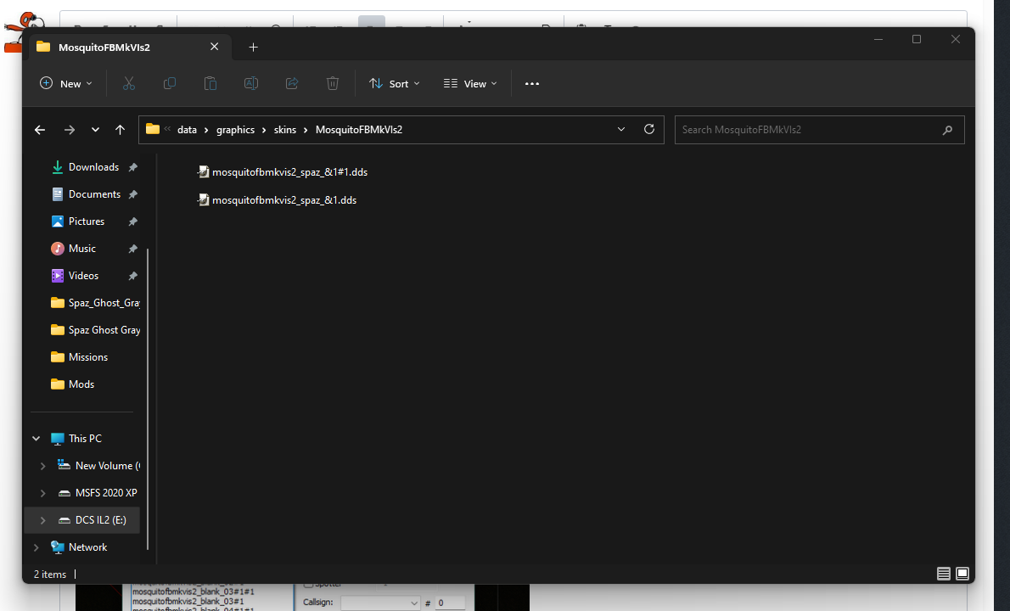Click the graphics breadcrumb segment

(x=235, y=129)
